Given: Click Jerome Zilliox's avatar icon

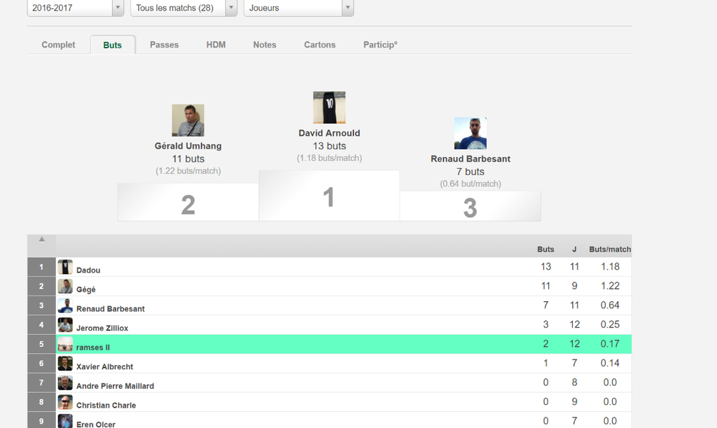Looking at the screenshot, I should click(65, 325).
